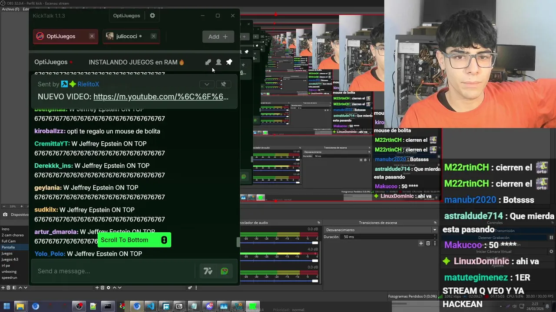This screenshot has height=312, width=556.
Task: Open source properties gear icon
Action: (108, 288)
